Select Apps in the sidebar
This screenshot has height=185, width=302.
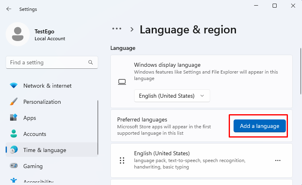[30, 118]
